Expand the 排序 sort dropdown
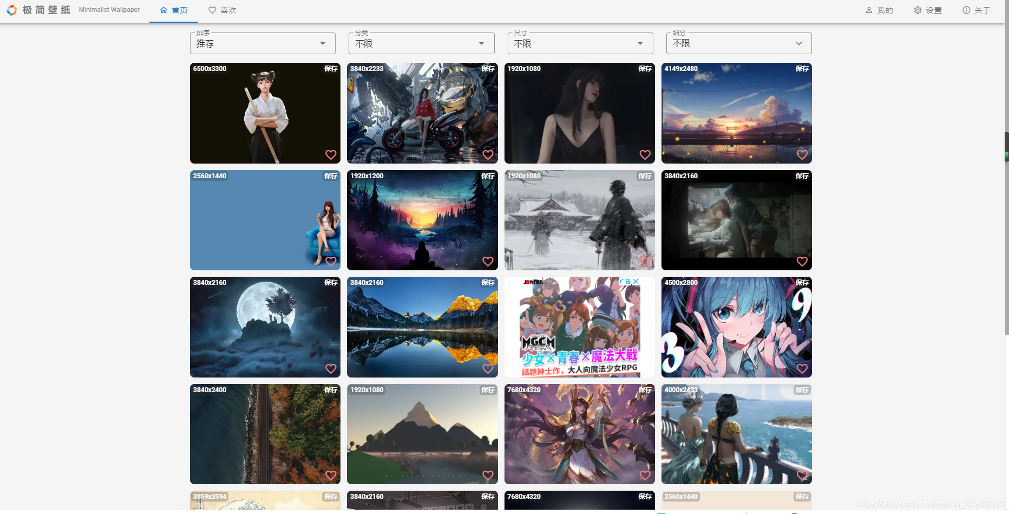Image resolution: width=1009 pixels, height=514 pixels. click(263, 43)
